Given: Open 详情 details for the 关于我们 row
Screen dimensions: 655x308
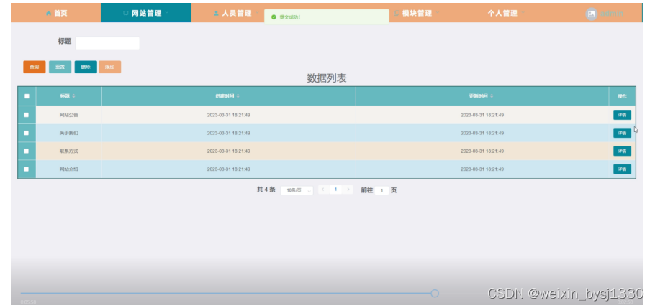Looking at the screenshot, I should (622, 133).
